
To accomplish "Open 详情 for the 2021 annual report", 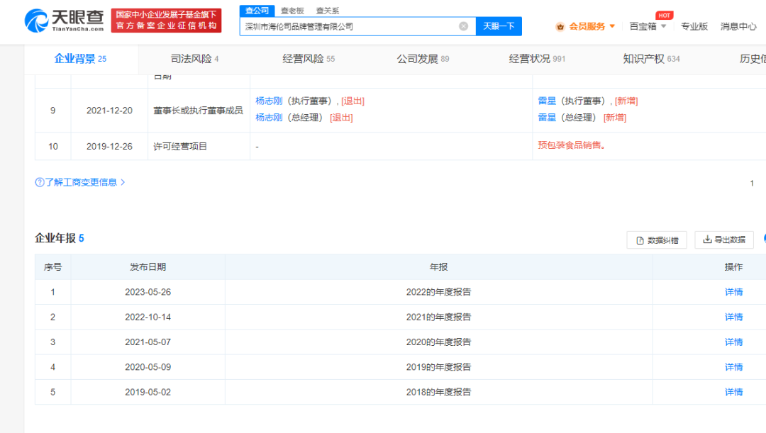I will (x=734, y=317).
